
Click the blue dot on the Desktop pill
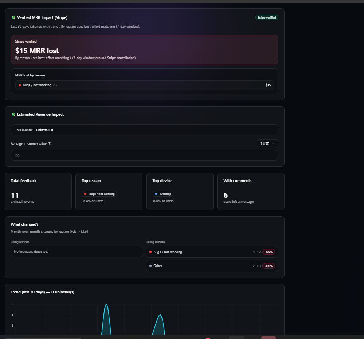[156, 193]
